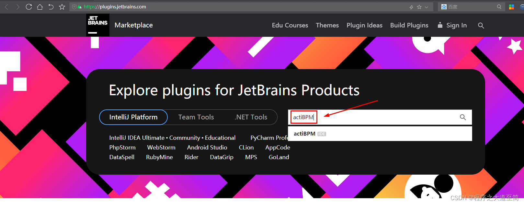This screenshot has width=524, height=204.
Task: Click the undo/restore tab icon
Action: coord(51,7)
